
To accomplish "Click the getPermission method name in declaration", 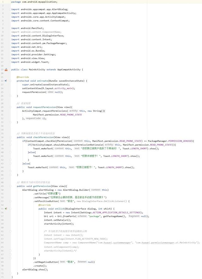I will (42, 186).
